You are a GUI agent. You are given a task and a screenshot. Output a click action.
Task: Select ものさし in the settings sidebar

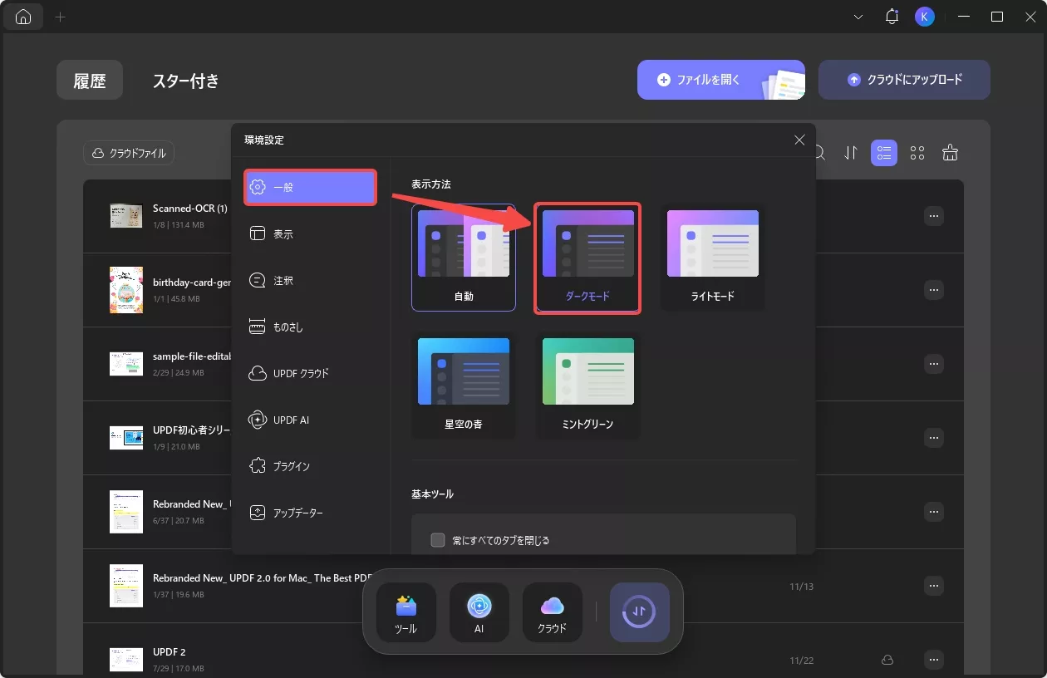(x=310, y=327)
